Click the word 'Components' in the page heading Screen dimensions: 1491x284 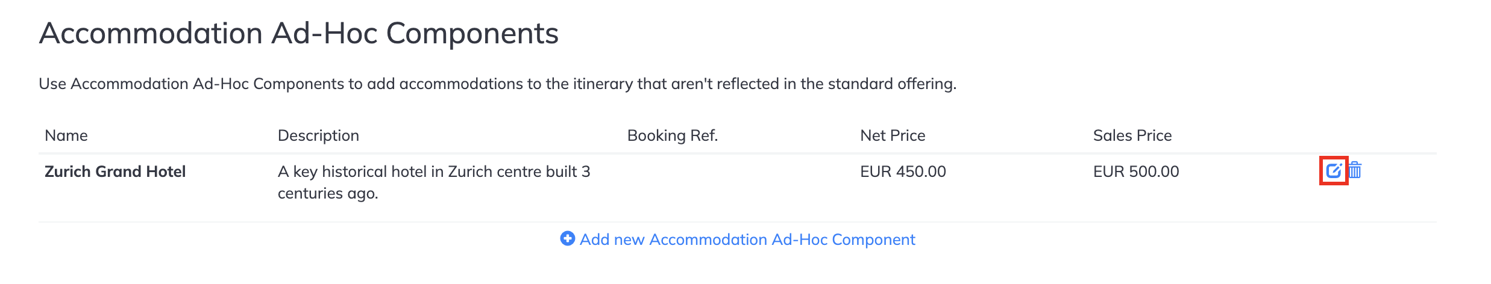click(472, 34)
